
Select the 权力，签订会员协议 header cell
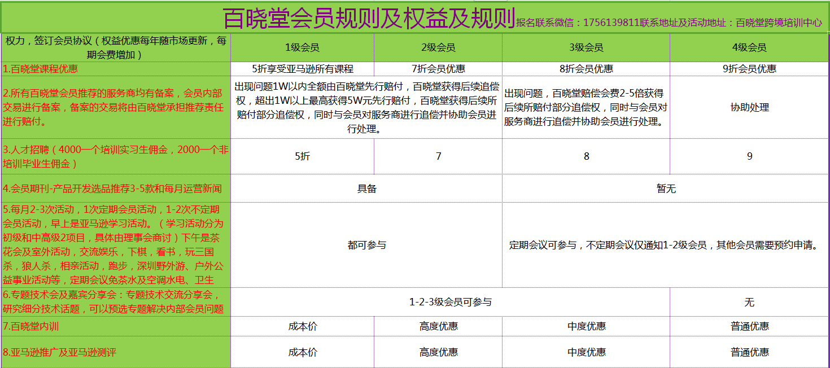point(116,48)
